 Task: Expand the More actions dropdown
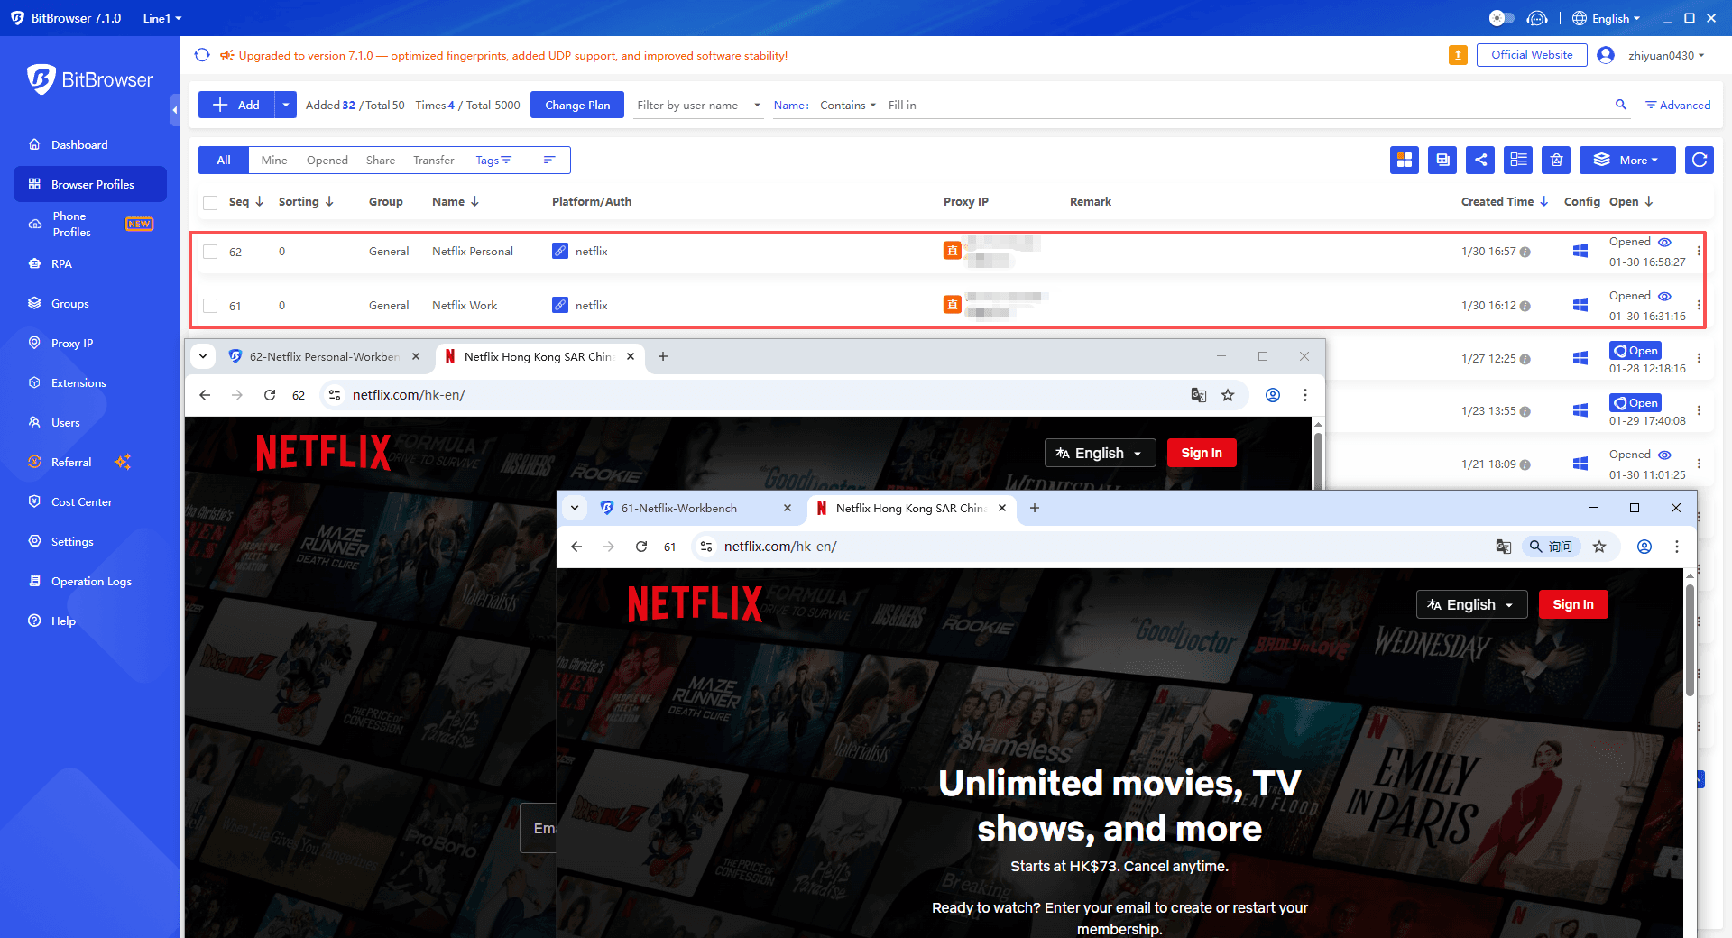pyautogui.click(x=1626, y=160)
